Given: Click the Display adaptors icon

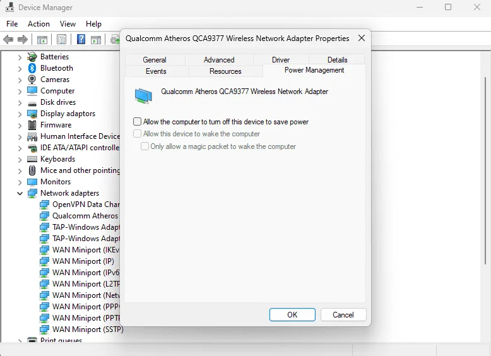Looking at the screenshot, I should tap(32, 114).
